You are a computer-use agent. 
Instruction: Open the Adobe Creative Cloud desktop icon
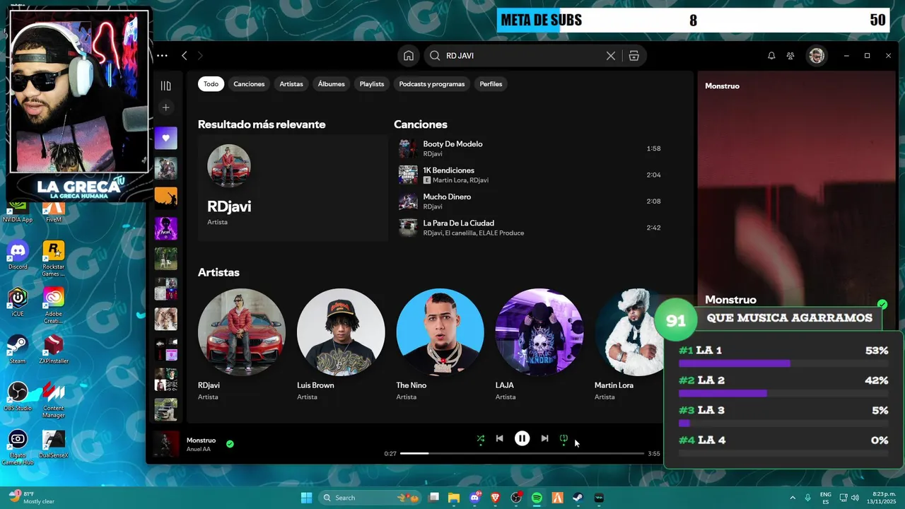tap(53, 305)
